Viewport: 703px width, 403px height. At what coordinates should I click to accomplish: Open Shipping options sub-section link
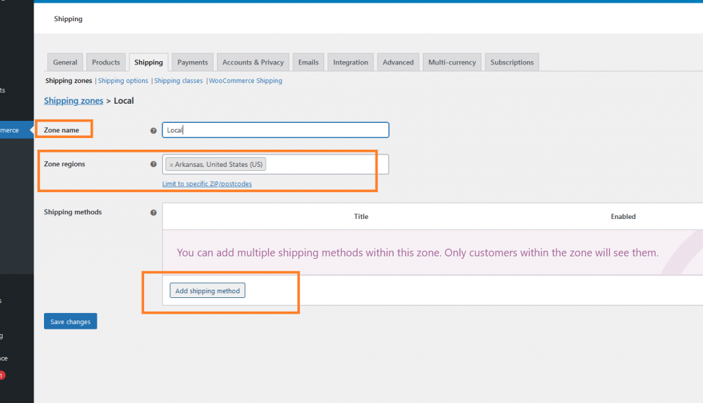(123, 81)
